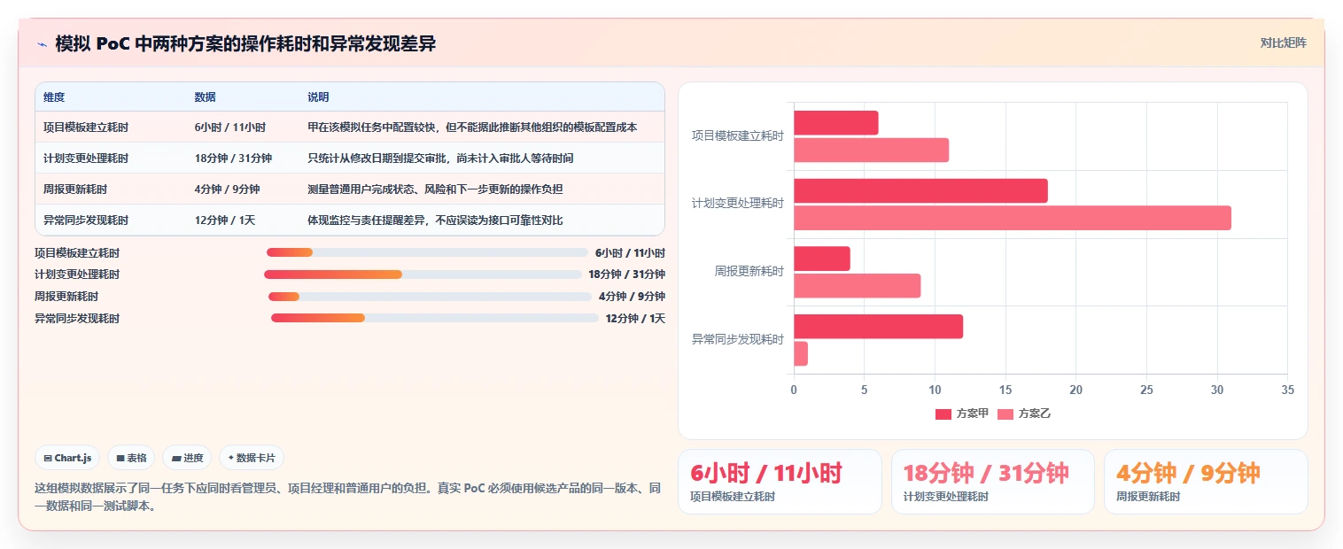Click chart axis label 计划变更处理耗时
The width and height of the screenshot is (1343, 549).
click(x=737, y=204)
